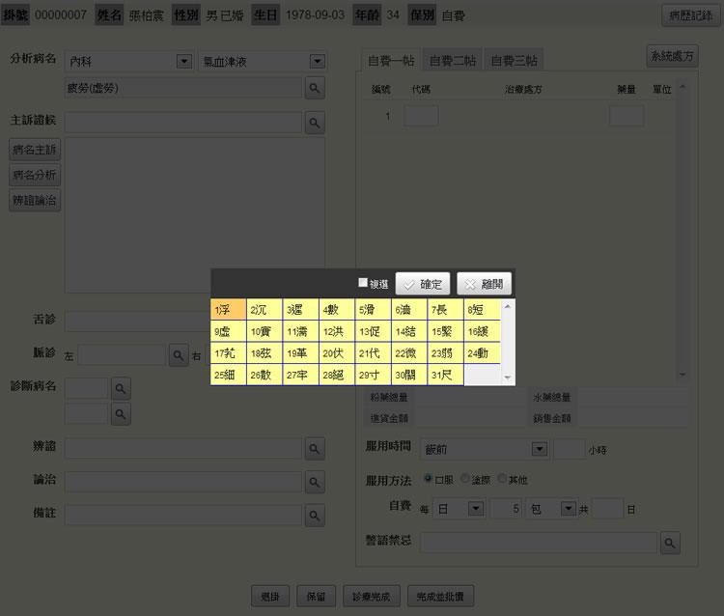
Task: Expand the 內科 department dropdown
Action: pyautogui.click(x=183, y=62)
